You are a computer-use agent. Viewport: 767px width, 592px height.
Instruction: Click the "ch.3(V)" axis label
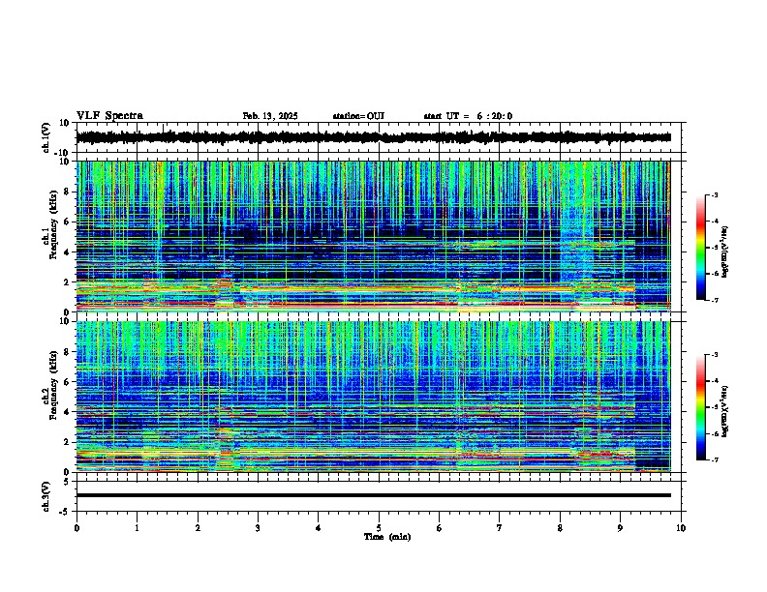pyautogui.click(x=46, y=496)
